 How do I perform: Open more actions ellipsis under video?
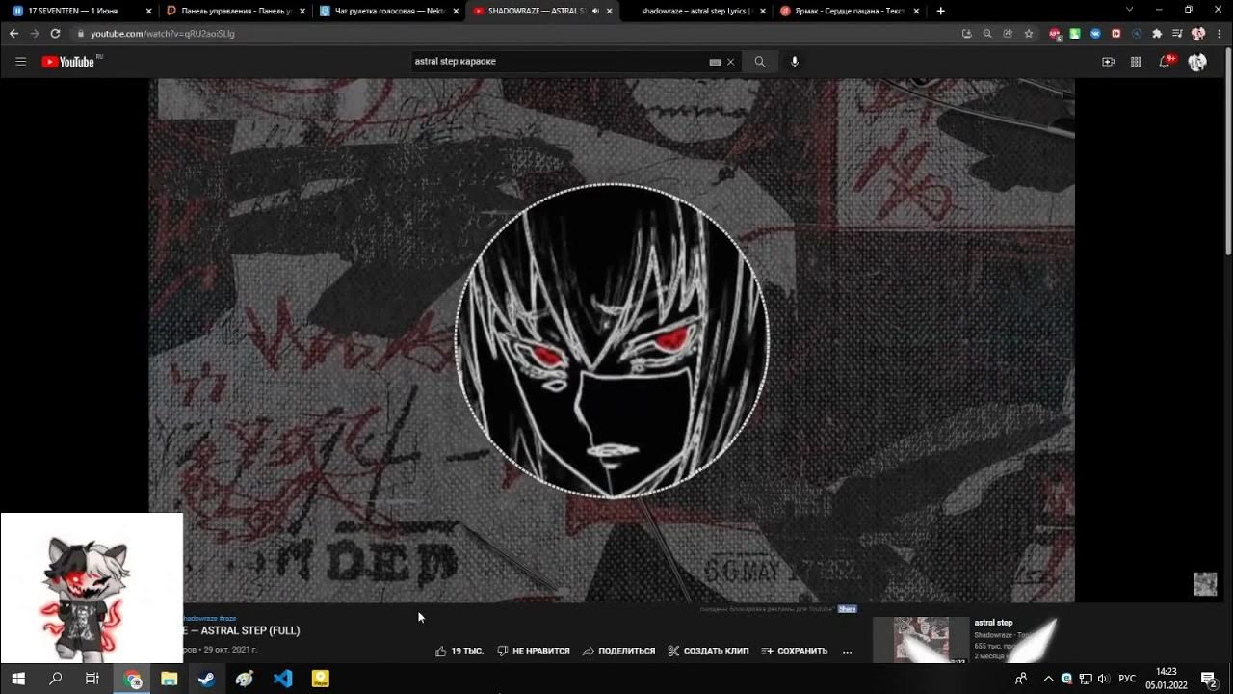847,651
